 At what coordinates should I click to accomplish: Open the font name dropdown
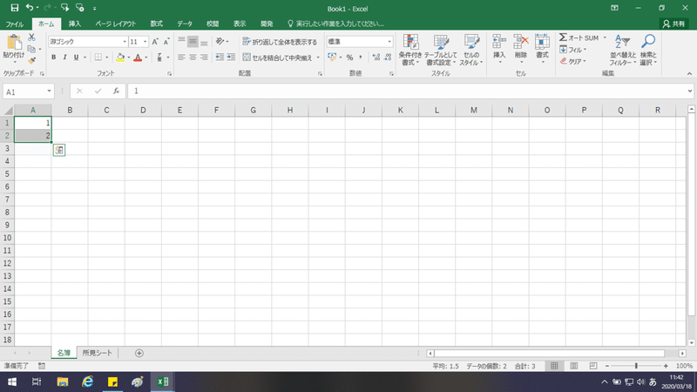(125, 42)
